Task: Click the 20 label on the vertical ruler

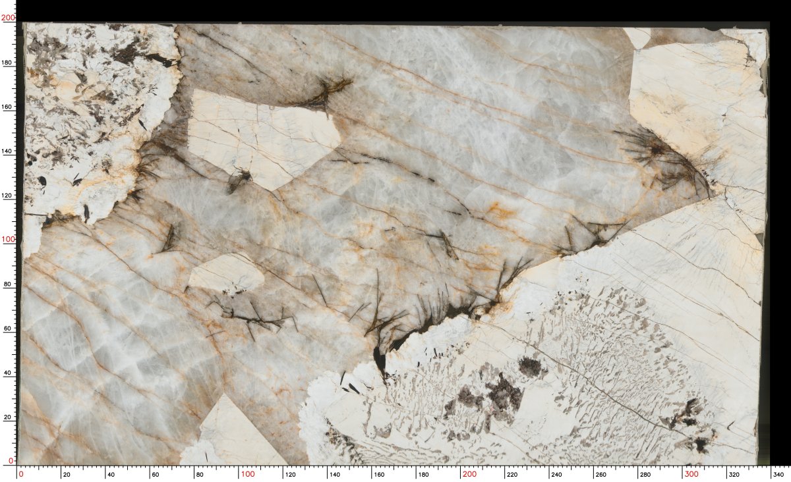Action: 8,417
